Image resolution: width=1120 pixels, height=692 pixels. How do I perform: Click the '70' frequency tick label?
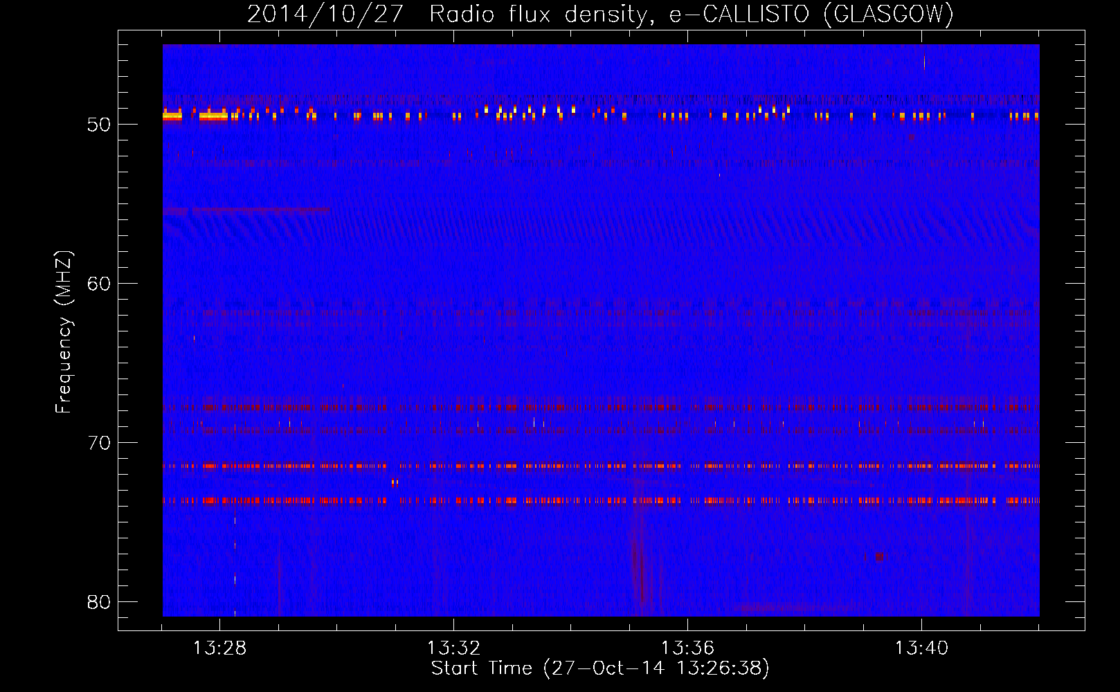click(99, 443)
